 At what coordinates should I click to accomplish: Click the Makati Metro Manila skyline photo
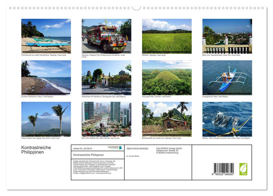[107, 119]
